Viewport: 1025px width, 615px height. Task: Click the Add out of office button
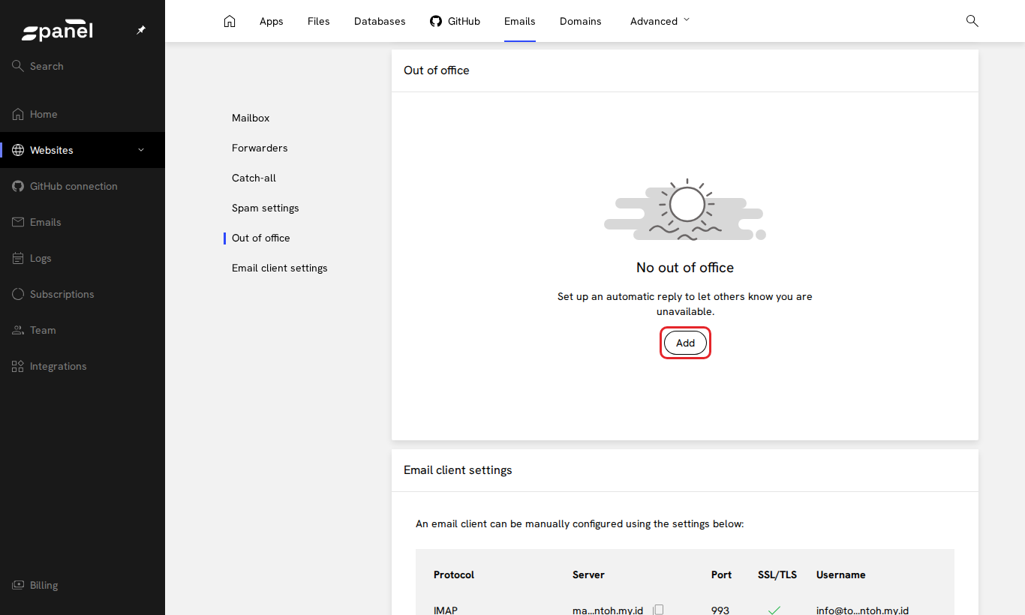[x=685, y=343]
